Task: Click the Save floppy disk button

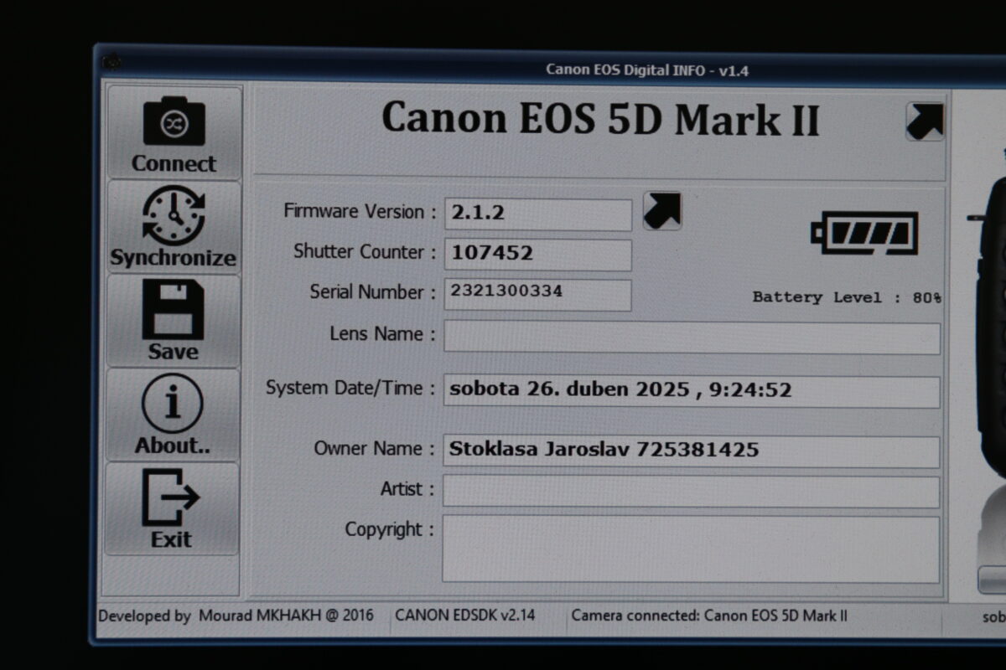Action: [x=174, y=321]
